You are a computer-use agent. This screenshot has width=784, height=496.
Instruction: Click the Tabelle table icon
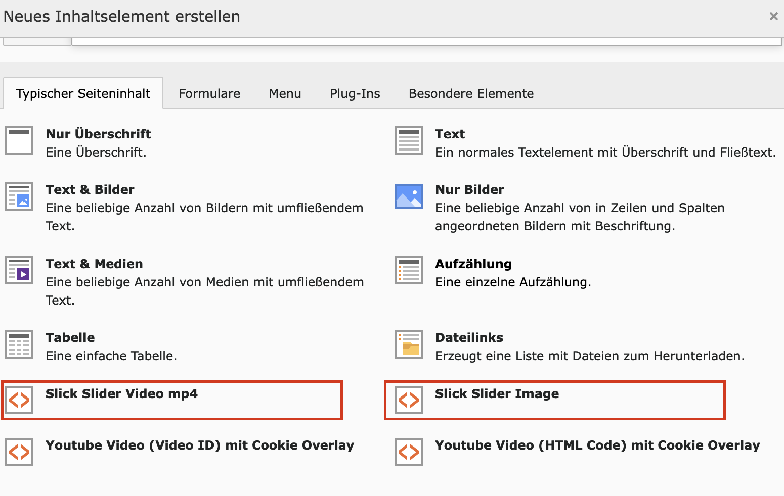pos(19,344)
